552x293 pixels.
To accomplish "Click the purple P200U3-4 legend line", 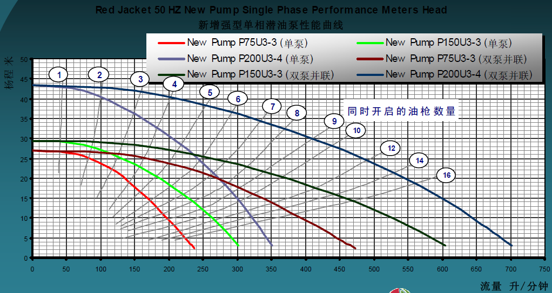I will point(171,59).
